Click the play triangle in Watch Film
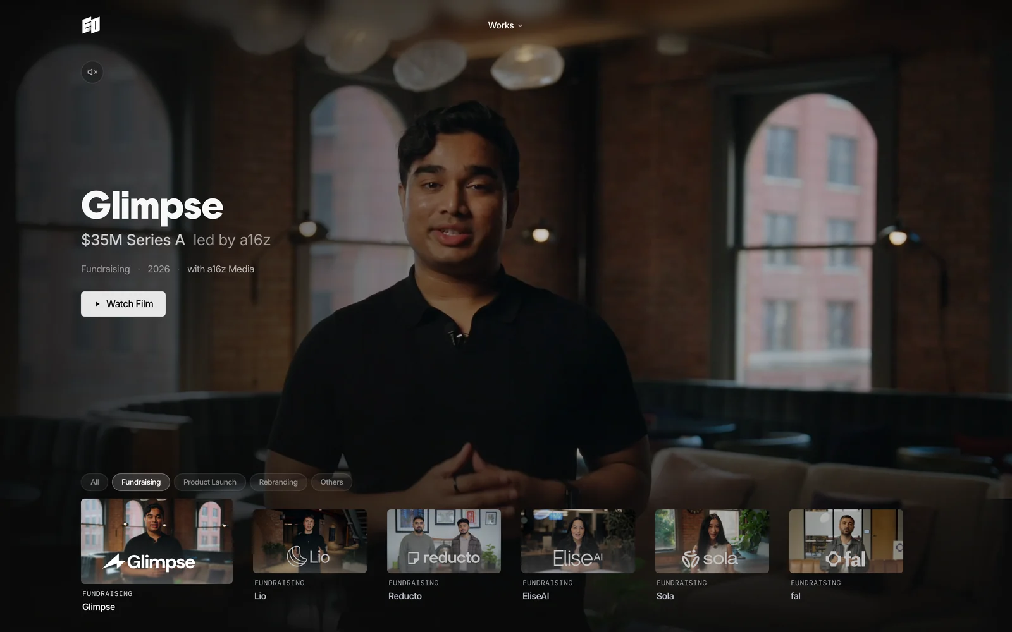The image size is (1012, 632). 97,304
